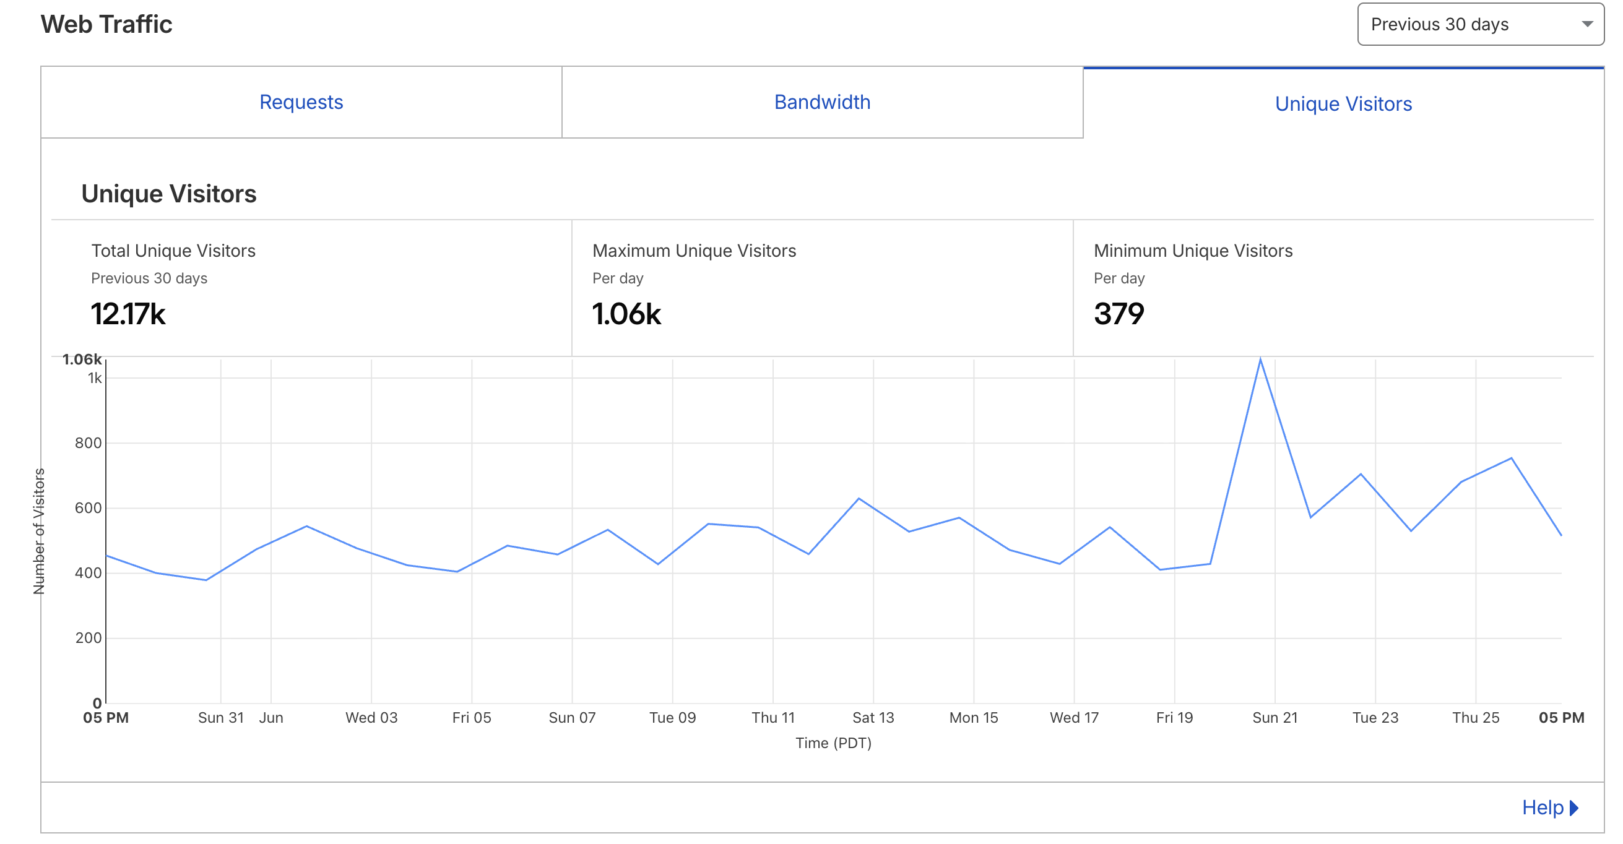Click the 400 y-axis label
Screen dimensions: 1623x844
tap(88, 572)
